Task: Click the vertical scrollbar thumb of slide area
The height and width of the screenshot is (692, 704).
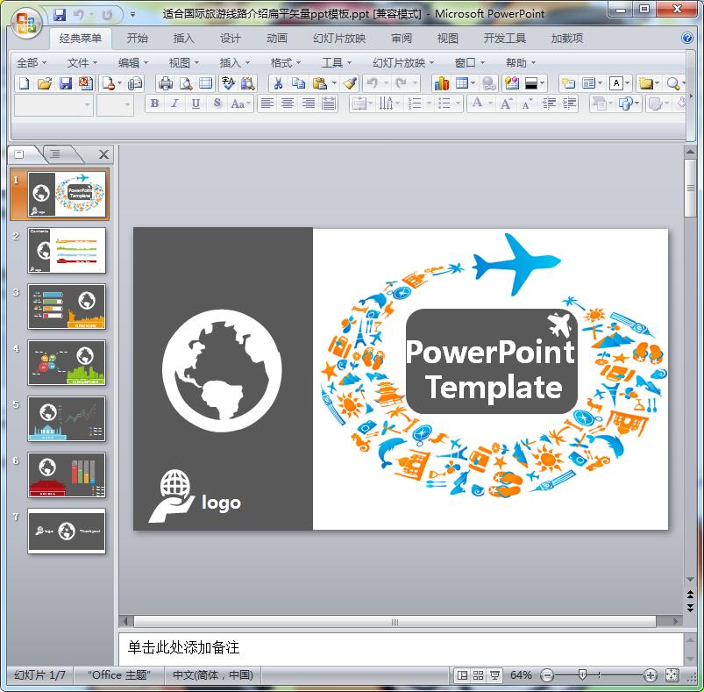Action: point(691,189)
